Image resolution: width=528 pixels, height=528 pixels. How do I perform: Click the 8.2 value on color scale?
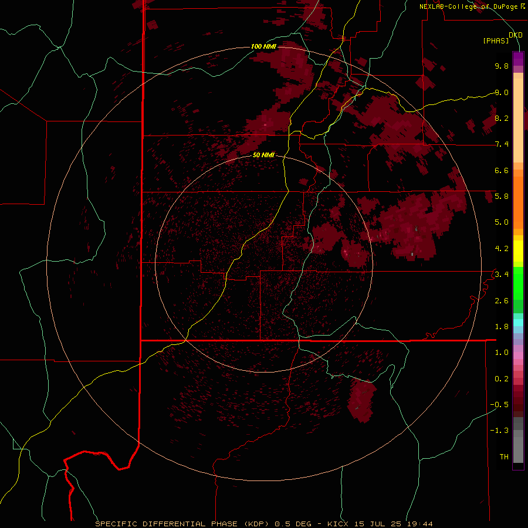(x=502, y=118)
